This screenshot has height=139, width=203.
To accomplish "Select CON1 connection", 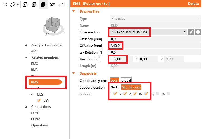I will click(x=35, y=113).
